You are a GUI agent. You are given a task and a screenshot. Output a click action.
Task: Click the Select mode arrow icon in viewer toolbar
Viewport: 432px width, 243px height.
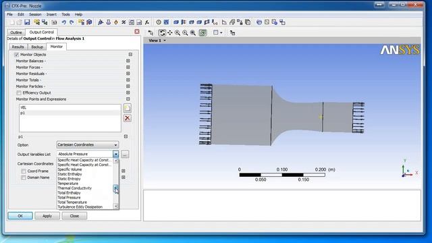pyautogui.click(x=151, y=33)
